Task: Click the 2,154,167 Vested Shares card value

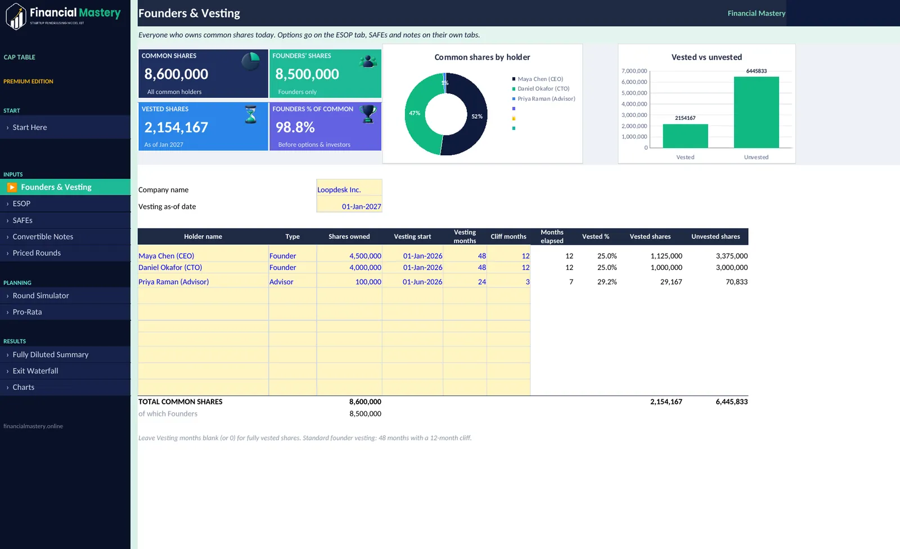Action: click(176, 128)
